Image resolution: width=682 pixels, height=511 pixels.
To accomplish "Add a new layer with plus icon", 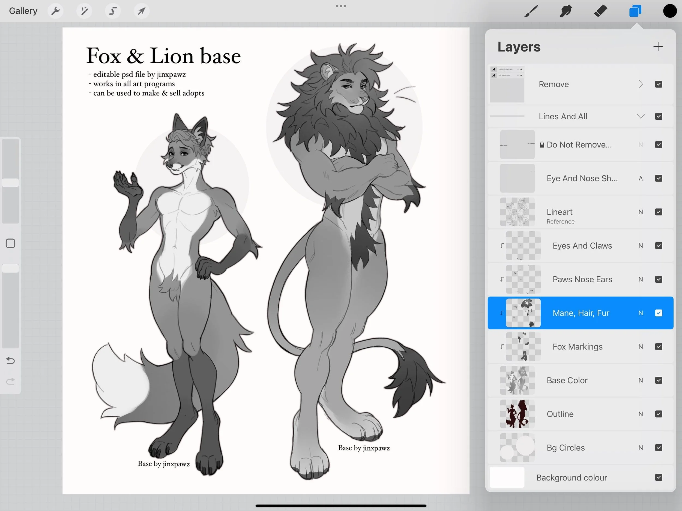I will pos(658,47).
